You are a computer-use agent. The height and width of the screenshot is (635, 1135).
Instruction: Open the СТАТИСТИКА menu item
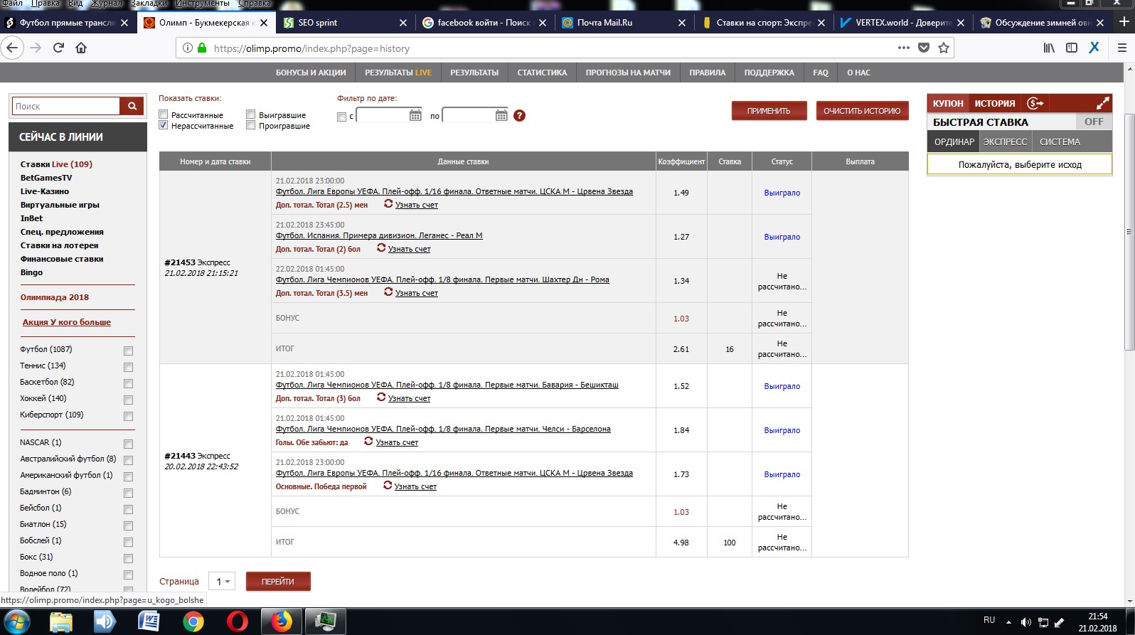coord(542,73)
